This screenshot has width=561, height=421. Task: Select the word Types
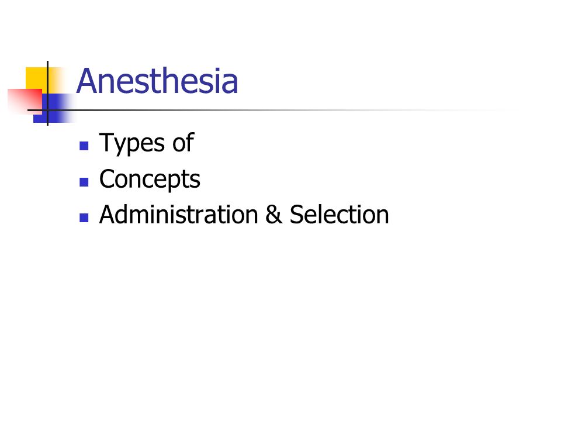point(133,143)
